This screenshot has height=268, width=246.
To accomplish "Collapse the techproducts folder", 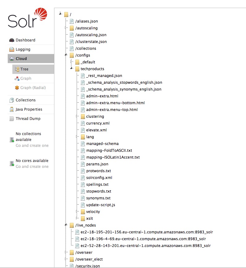I will click(x=71, y=68).
